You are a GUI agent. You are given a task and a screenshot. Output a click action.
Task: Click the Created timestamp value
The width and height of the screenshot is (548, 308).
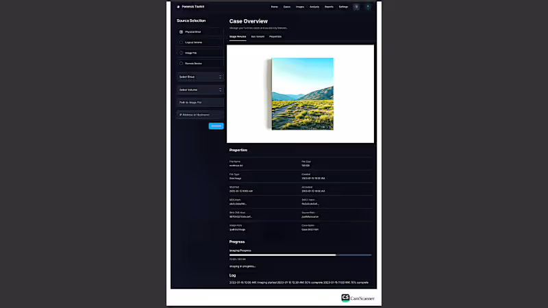pos(313,179)
